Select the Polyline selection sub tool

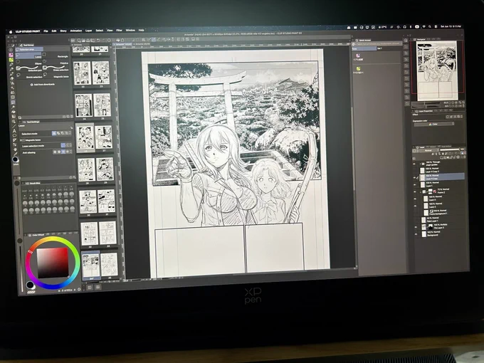[56, 63]
